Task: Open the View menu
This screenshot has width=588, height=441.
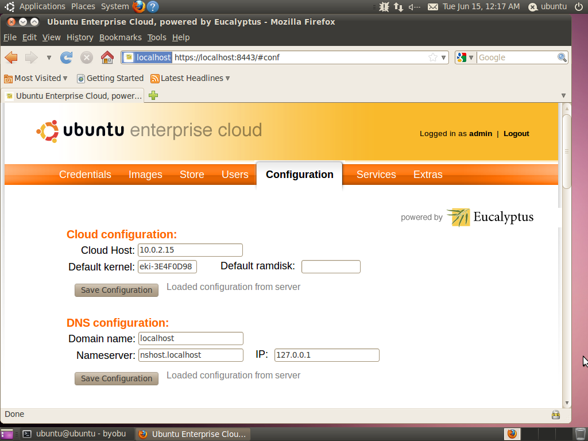Action: pyautogui.click(x=51, y=37)
